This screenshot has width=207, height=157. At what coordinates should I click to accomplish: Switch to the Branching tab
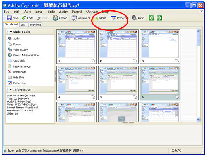(36, 25)
